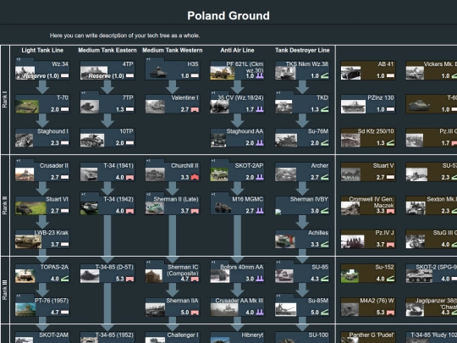The height and width of the screenshot is (343, 457).
Task: Select the Pz.IV J card
Action: coord(368,239)
